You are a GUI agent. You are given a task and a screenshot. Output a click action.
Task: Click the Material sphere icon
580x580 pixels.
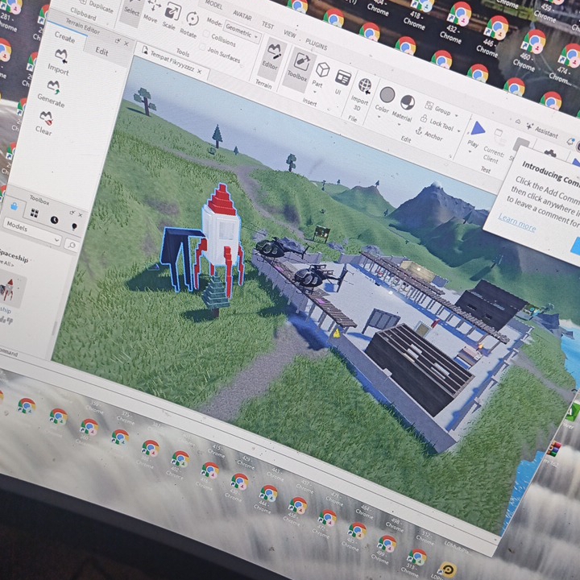coord(408,102)
